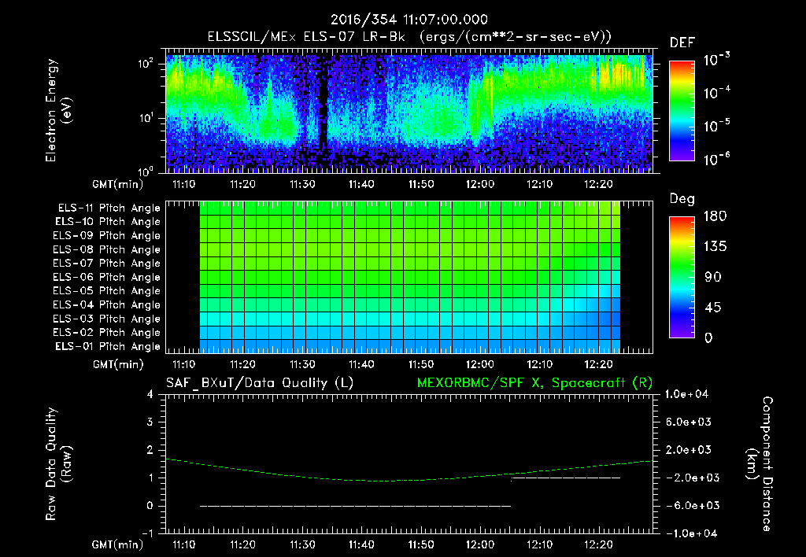Select the green MEXORBMC/SPF X, Spacecraft (R) heading
Image resolution: width=806 pixels, height=557 pixels.
[x=534, y=383]
